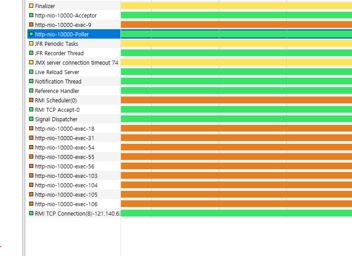Click the green state icon beside RMI TCP Connection(8)
Image resolution: width=352 pixels, height=256 pixels.
pos(31,213)
